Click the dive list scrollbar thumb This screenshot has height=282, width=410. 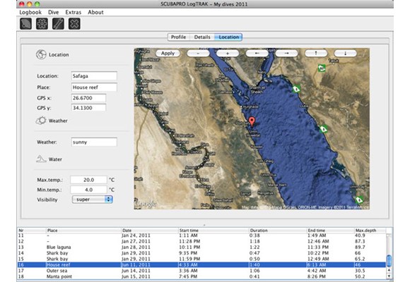coord(389,261)
